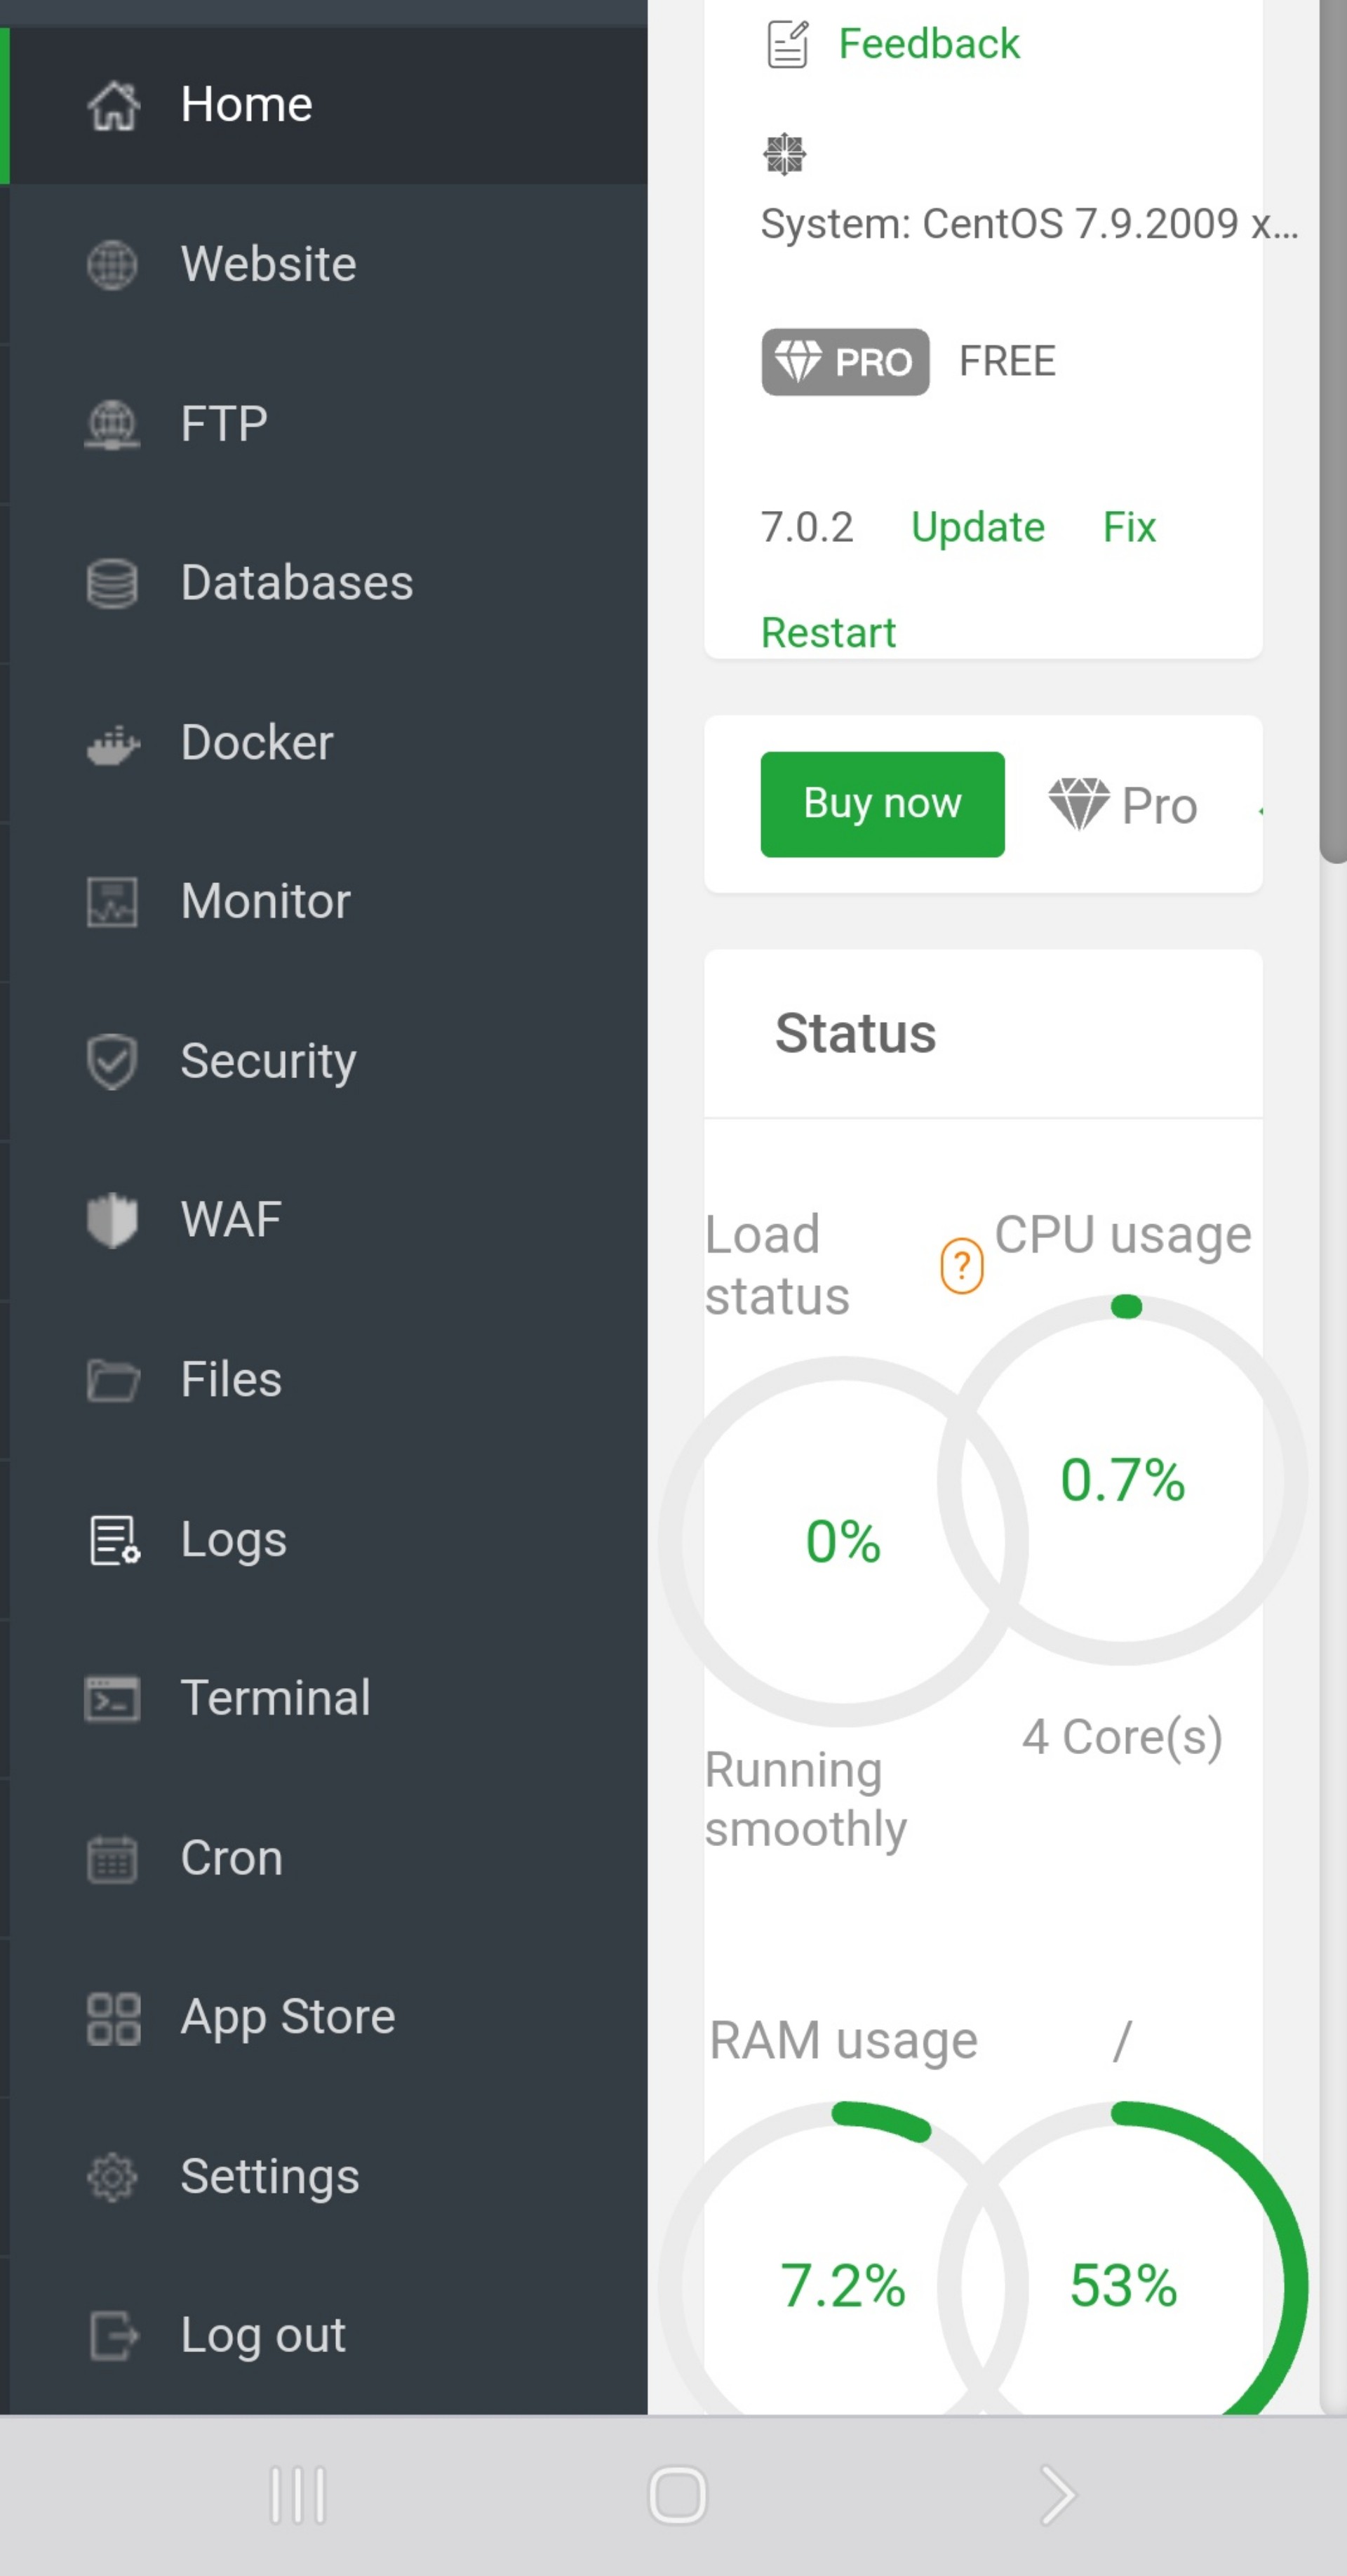Click the vertical scrollbar thumb
The image size is (1347, 2576).
(1332, 430)
